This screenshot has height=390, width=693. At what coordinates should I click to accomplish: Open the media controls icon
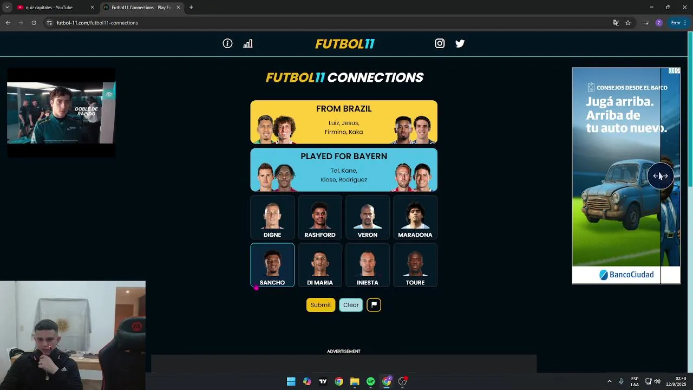click(646, 23)
